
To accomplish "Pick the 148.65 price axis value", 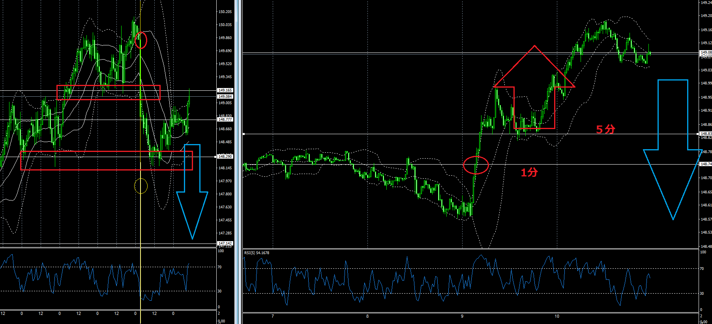I will (706, 192).
